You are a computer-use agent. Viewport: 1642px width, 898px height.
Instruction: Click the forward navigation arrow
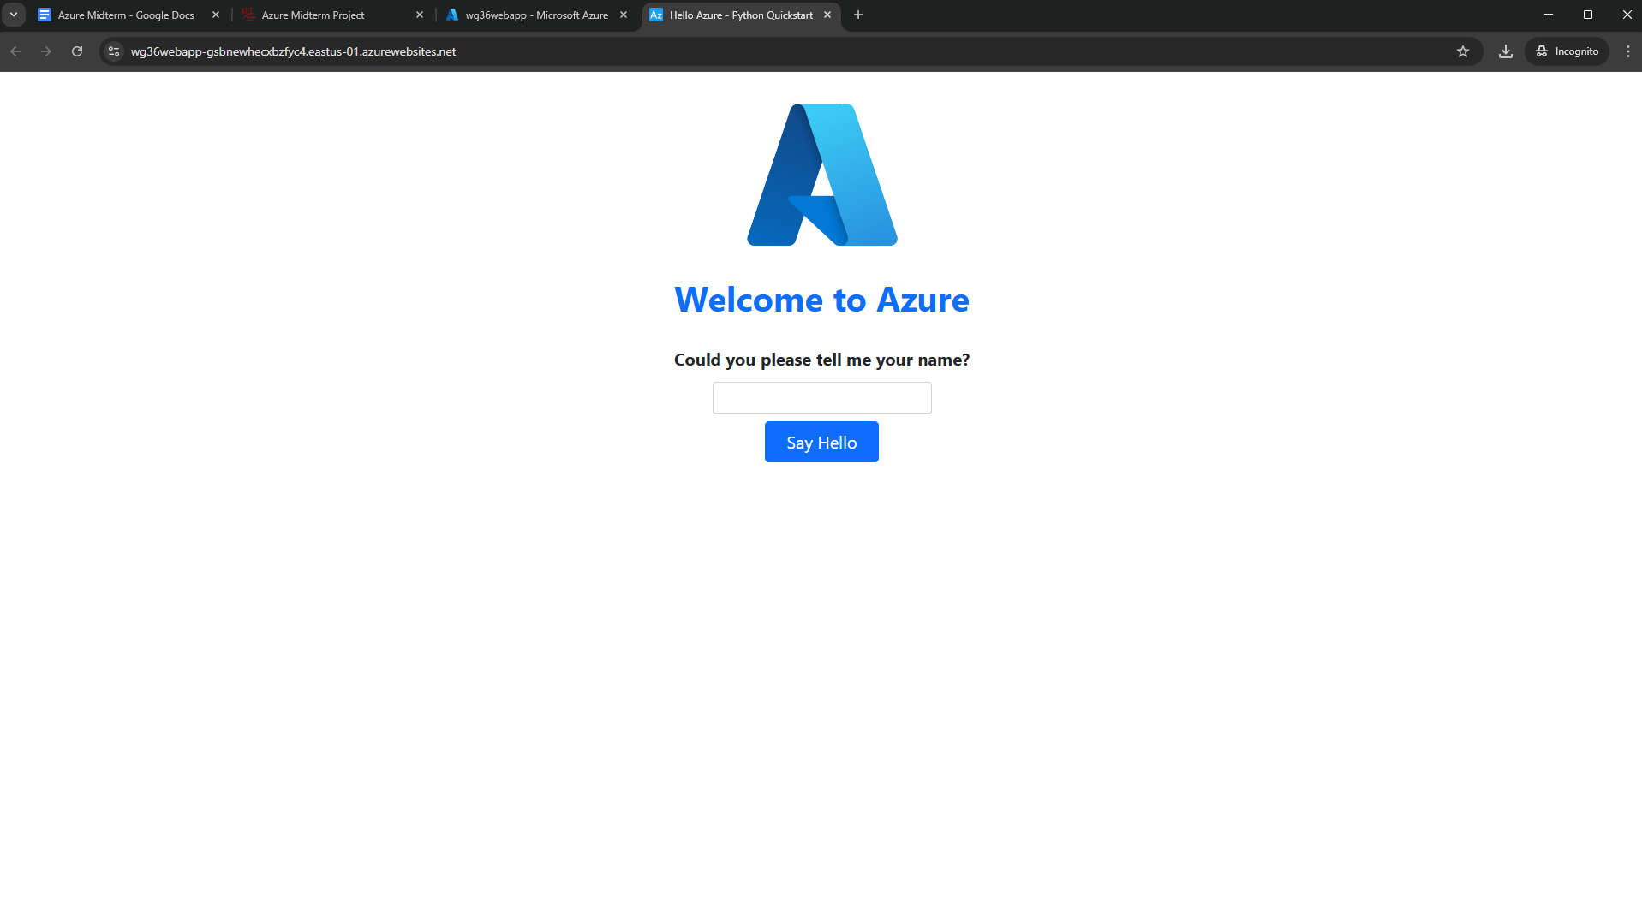click(46, 51)
